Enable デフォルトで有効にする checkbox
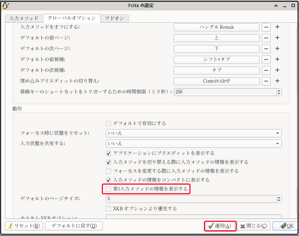This screenshot has height=236, width=299. pyautogui.click(x=108, y=124)
